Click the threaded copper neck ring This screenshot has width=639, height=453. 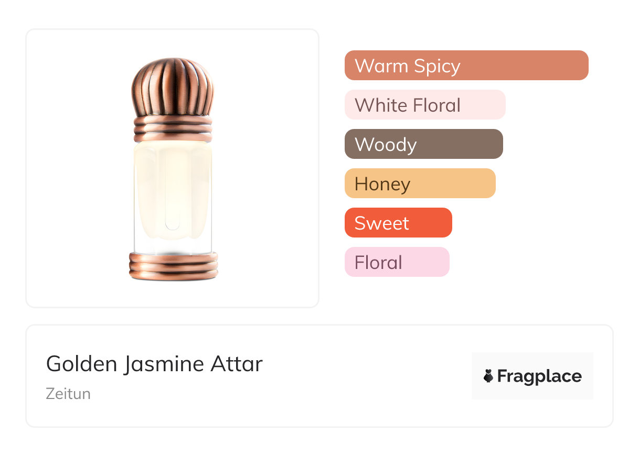(x=173, y=128)
